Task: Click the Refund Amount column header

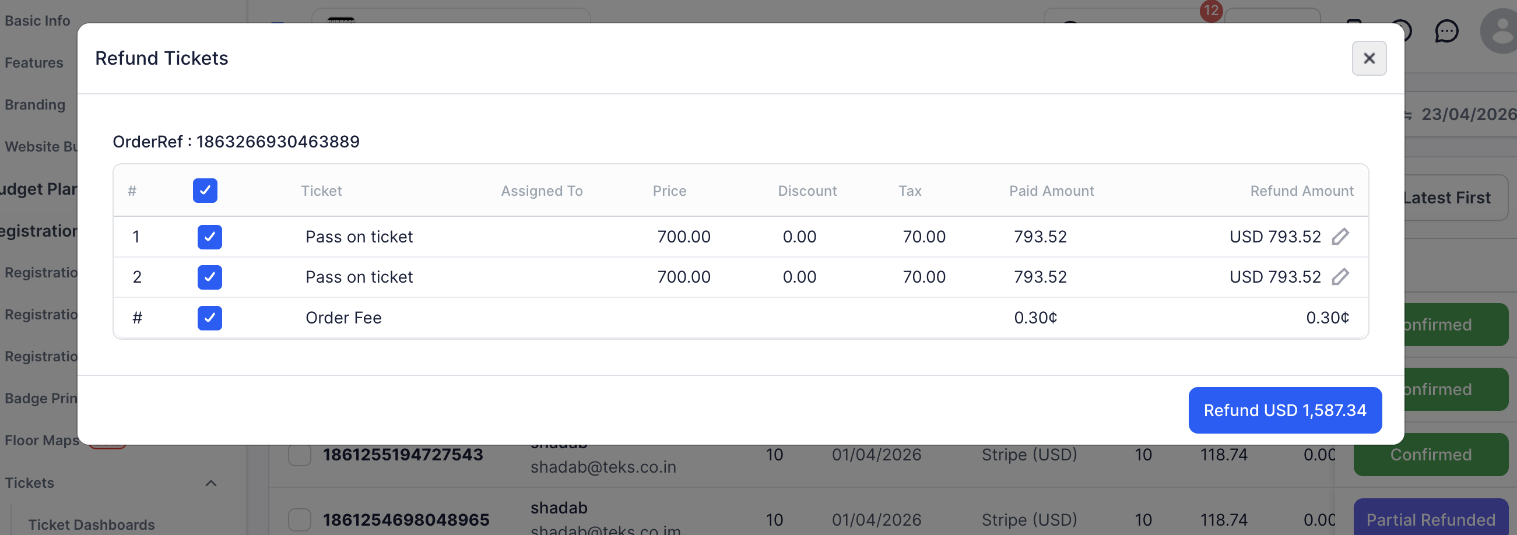Action: click(1301, 191)
